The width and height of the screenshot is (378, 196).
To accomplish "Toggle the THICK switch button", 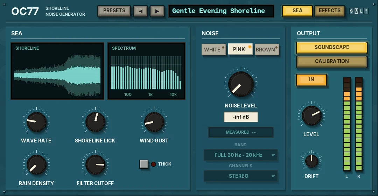I will point(144,164).
